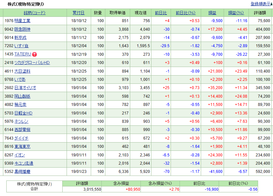Open stock link 東海東京

tap(22, 147)
